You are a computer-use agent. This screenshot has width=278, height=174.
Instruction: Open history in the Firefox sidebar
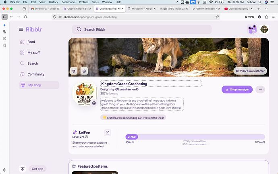[x=4, y=39]
